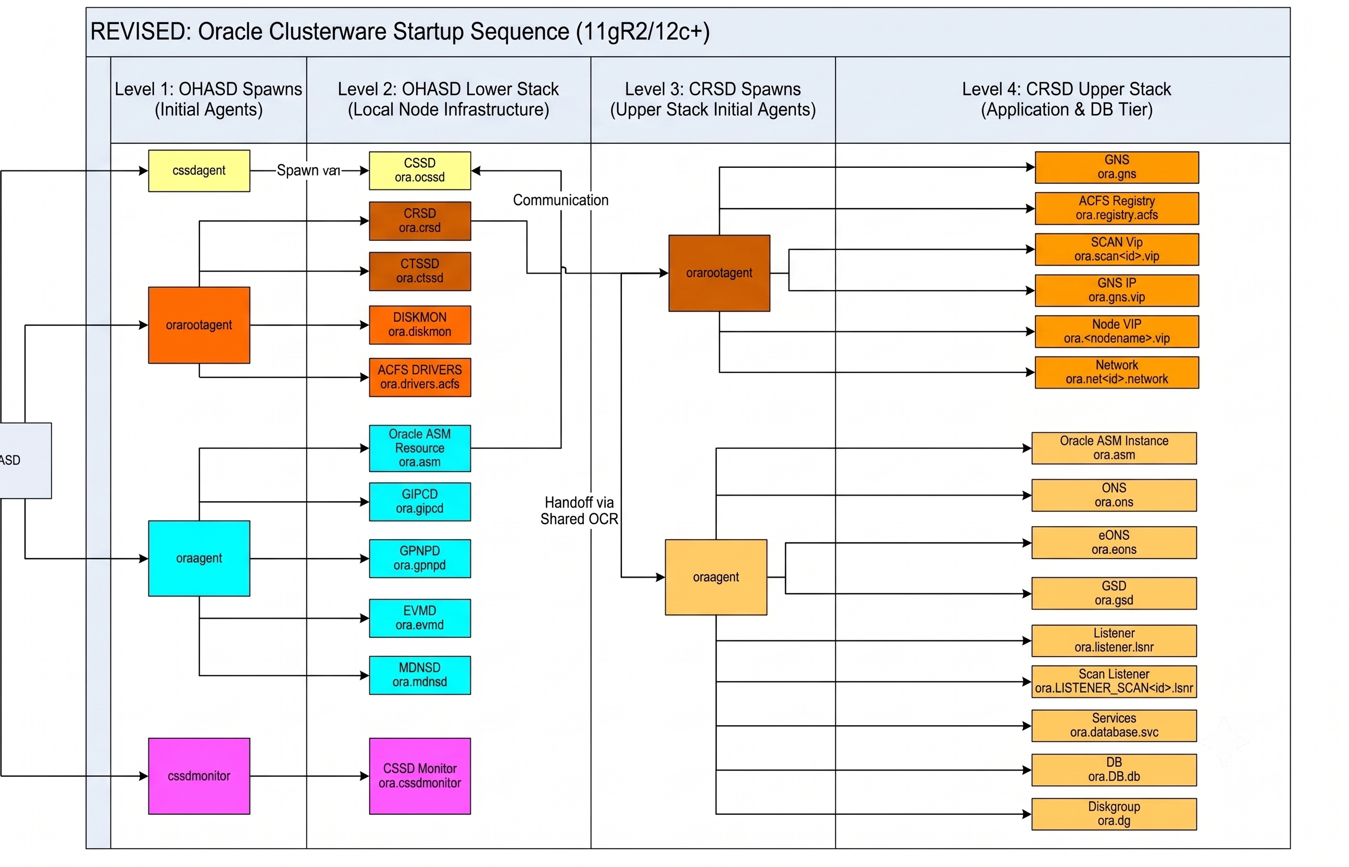Click the CSSD Monitor ora.cssdmonitor box

tap(420, 776)
